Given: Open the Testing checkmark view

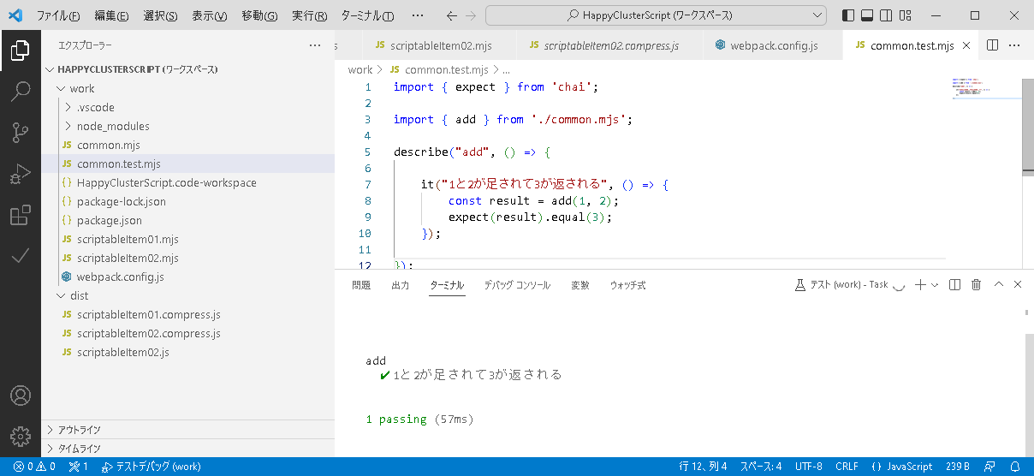Looking at the screenshot, I should pyautogui.click(x=21, y=255).
